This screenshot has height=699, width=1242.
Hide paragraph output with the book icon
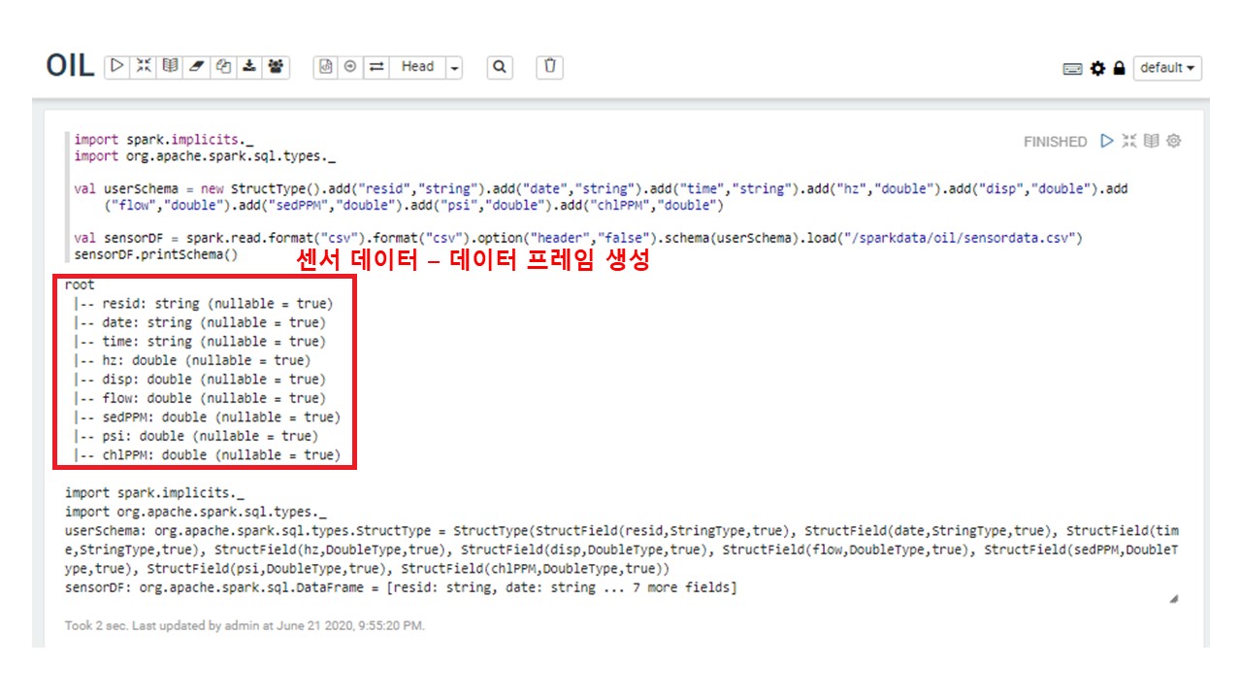tap(1151, 141)
